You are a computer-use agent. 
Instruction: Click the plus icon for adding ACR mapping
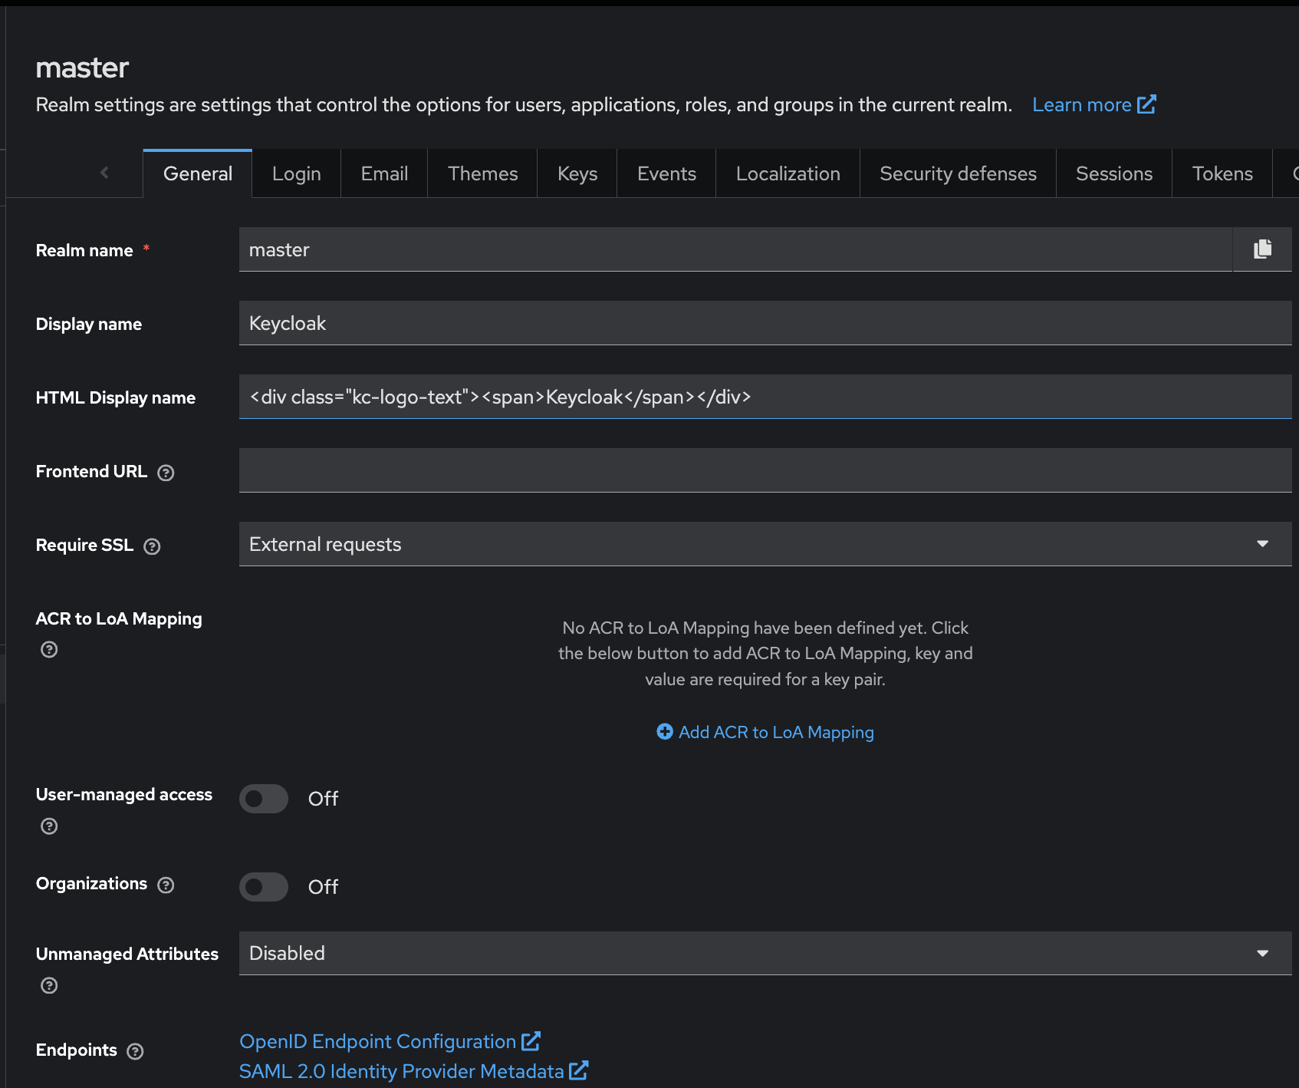pos(665,732)
